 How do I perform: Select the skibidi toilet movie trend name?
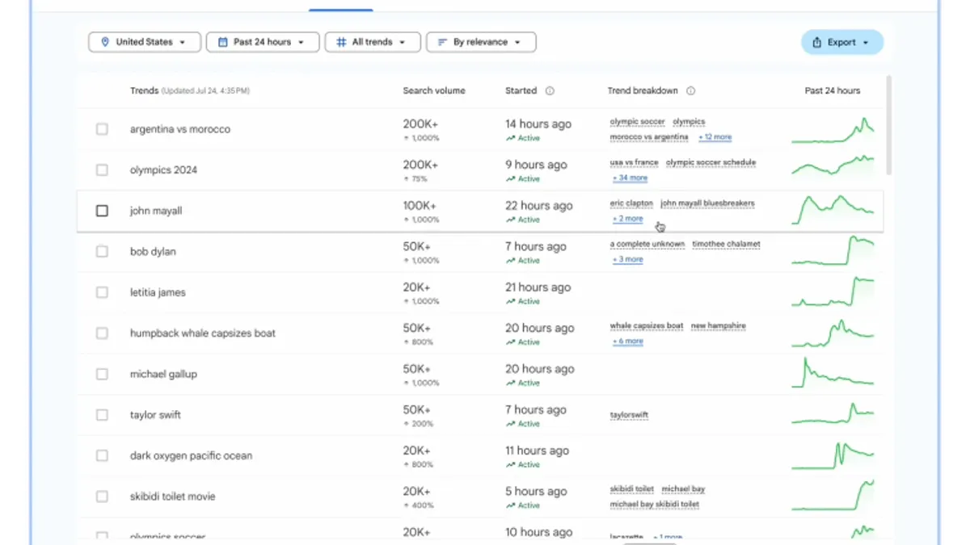173,497
